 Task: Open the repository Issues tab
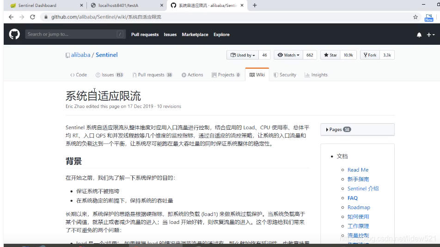pyautogui.click(x=110, y=75)
